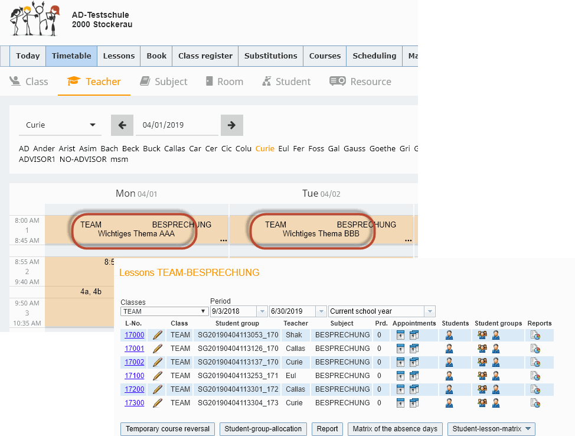
Task: Click the 04/01/2019 date field
Action: pos(177,125)
